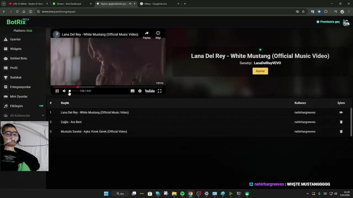Open a new browser tab
This screenshot has width=353, height=198.
[x=185, y=4]
